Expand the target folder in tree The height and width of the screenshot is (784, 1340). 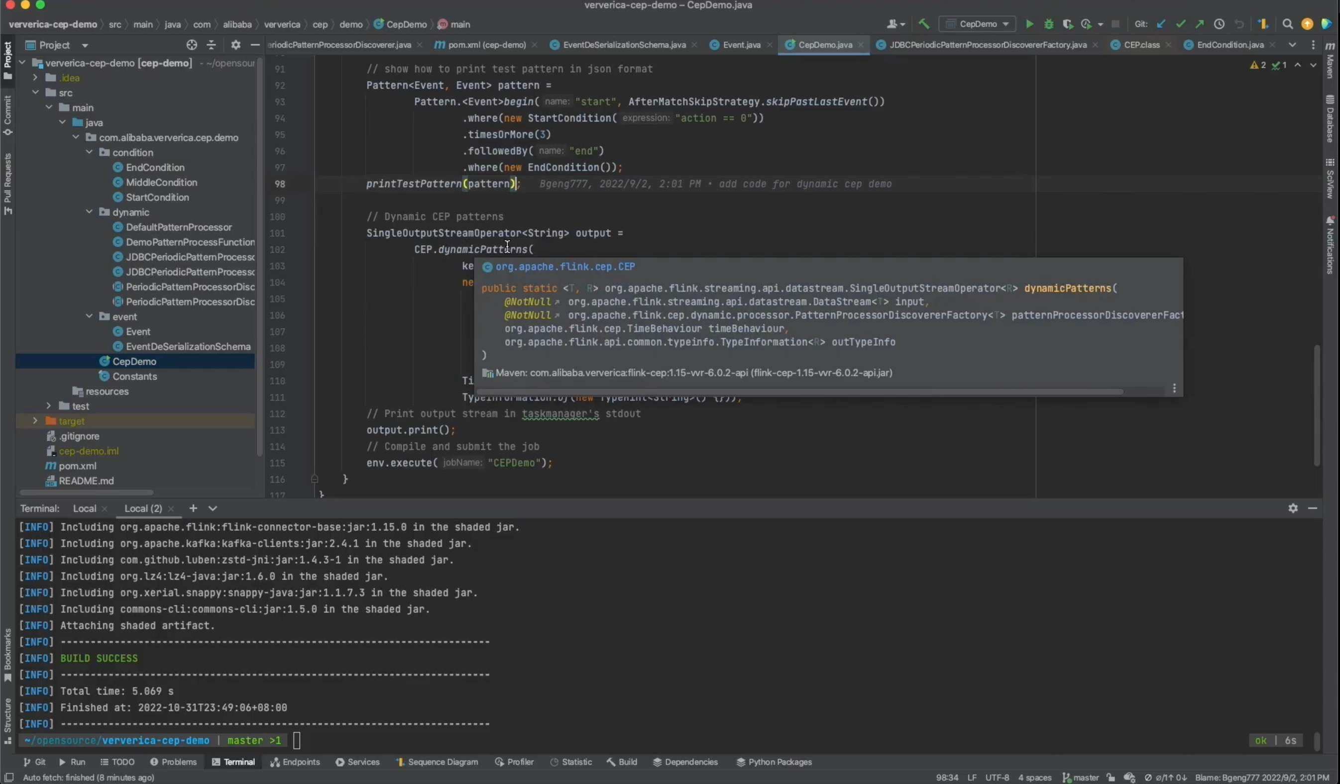[x=35, y=421]
